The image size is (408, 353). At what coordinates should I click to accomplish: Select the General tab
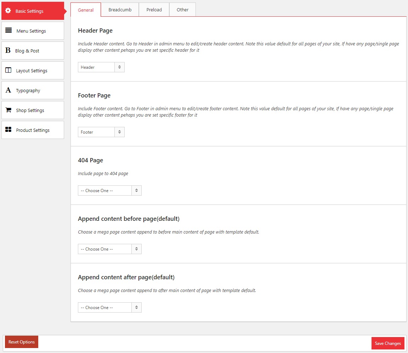click(x=86, y=10)
